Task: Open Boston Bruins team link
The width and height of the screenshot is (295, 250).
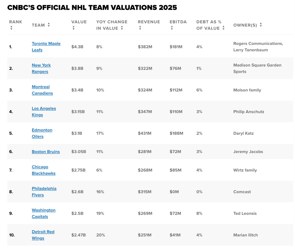Action: (x=46, y=152)
